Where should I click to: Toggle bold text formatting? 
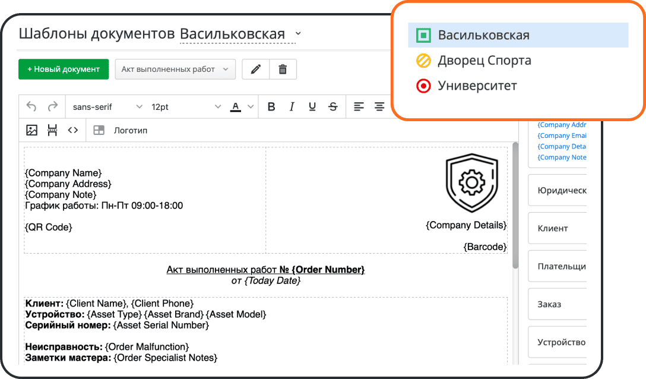point(271,106)
